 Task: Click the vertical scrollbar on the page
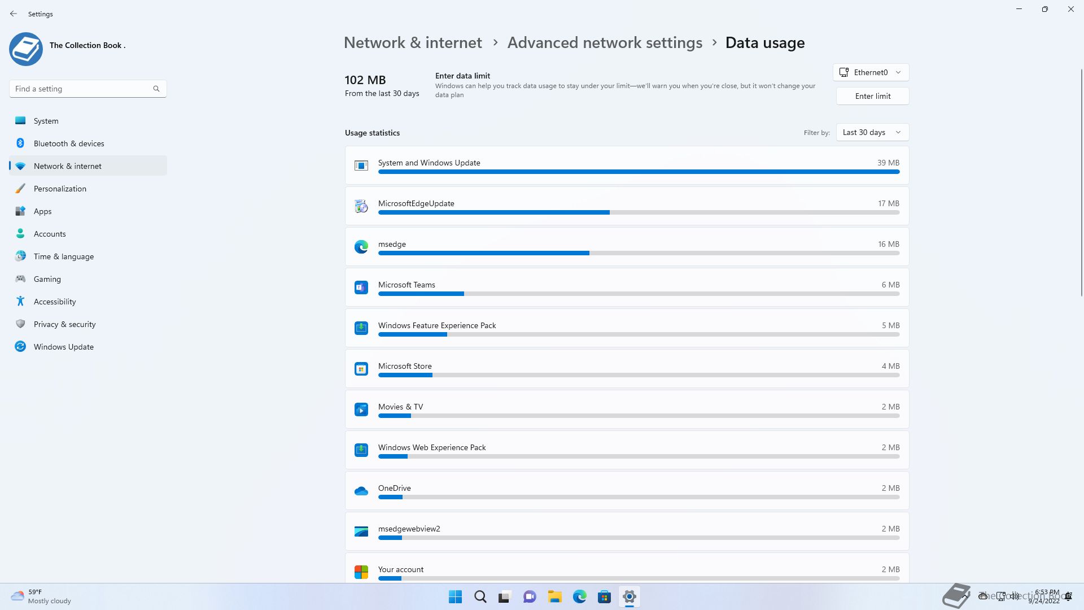(1082, 182)
